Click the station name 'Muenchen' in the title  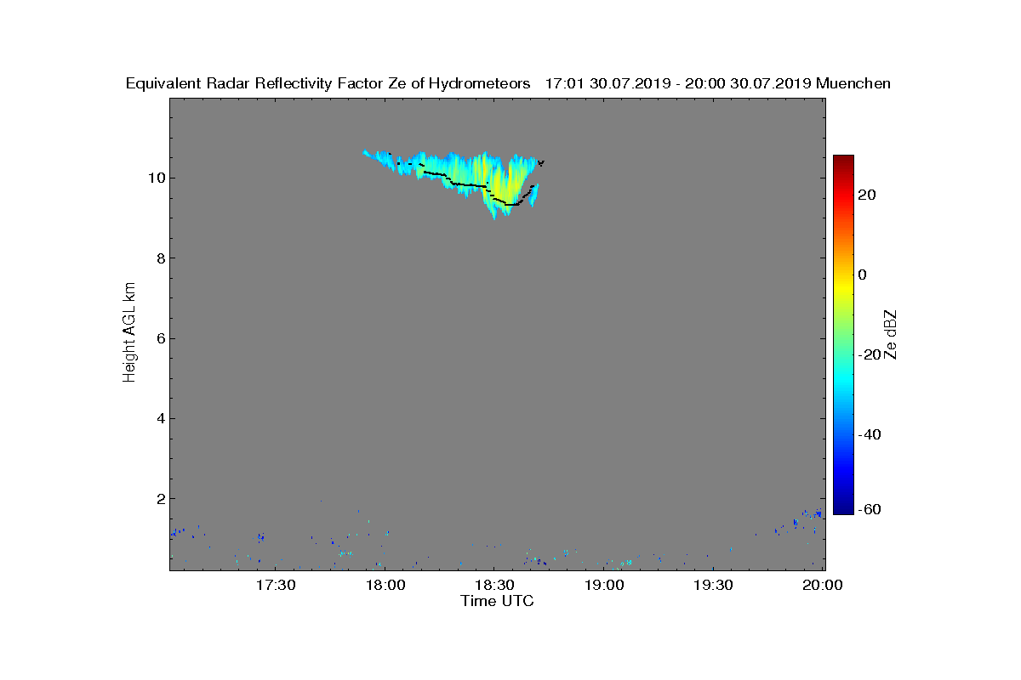(x=853, y=83)
